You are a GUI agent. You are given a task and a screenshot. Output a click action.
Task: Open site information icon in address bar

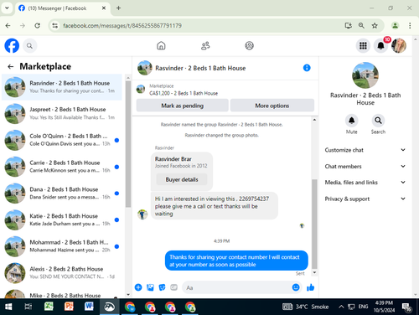[55, 26]
